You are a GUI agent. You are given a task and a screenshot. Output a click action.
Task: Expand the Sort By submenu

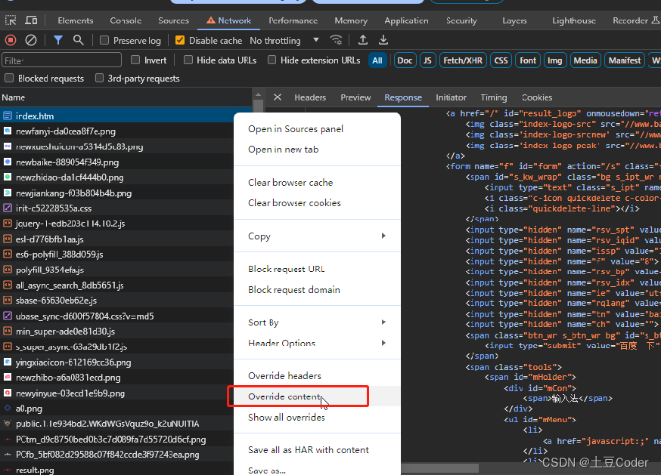(317, 322)
